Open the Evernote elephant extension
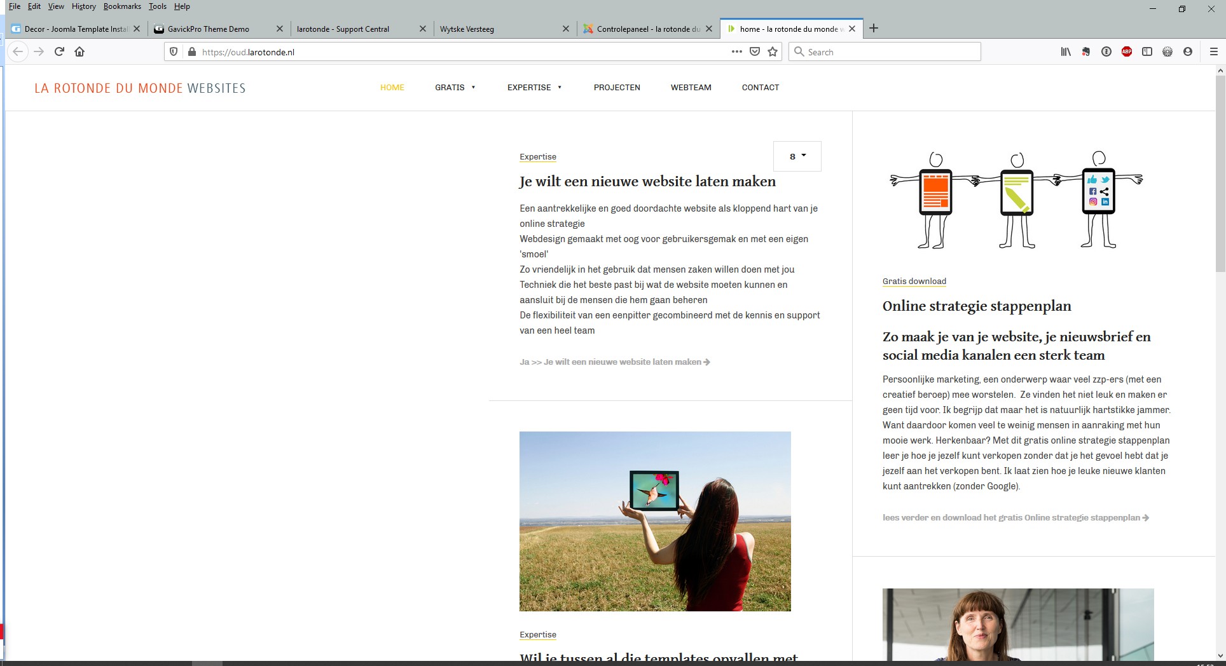The width and height of the screenshot is (1226, 666). (x=1086, y=52)
